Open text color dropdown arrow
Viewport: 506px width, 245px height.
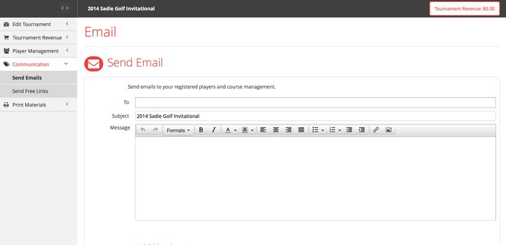pos(235,130)
